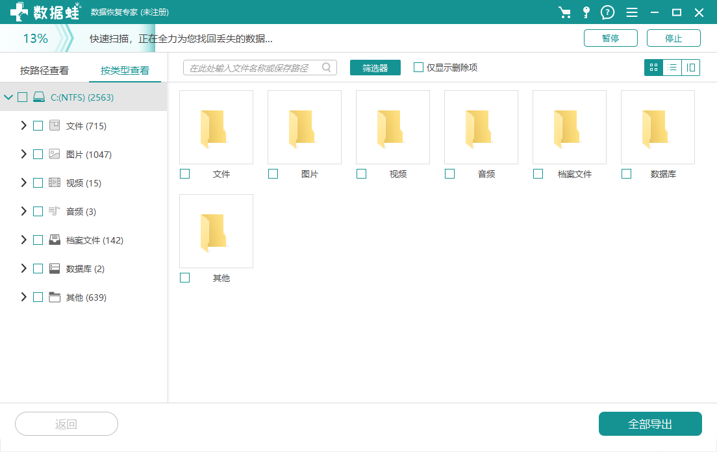This screenshot has height=452, width=717.
Task: Open help via the question mark icon
Action: (x=607, y=12)
